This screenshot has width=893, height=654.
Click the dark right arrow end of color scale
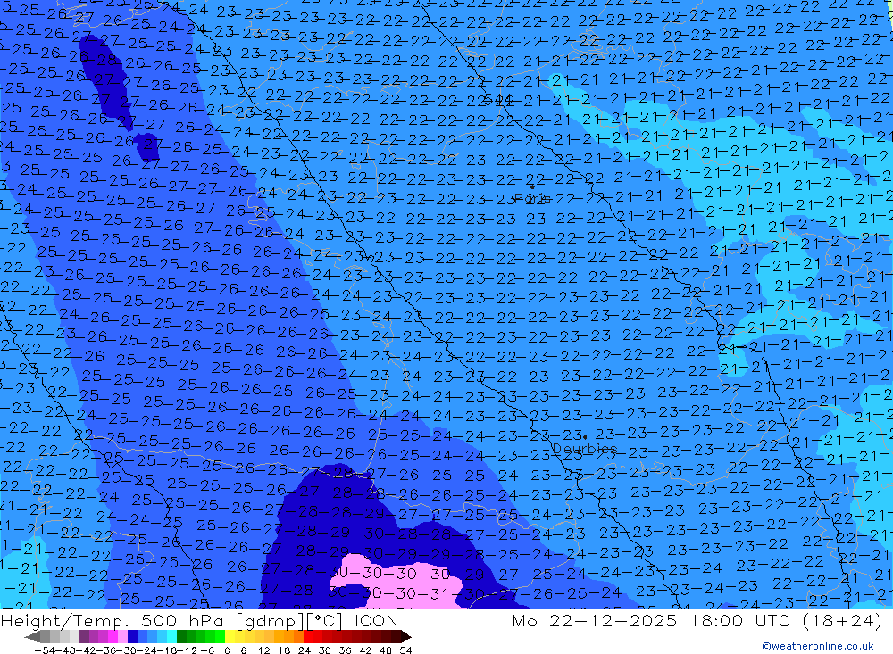coord(405,637)
